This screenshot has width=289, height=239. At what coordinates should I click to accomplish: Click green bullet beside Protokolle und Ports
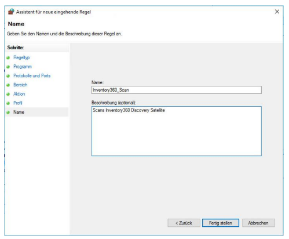(8, 76)
